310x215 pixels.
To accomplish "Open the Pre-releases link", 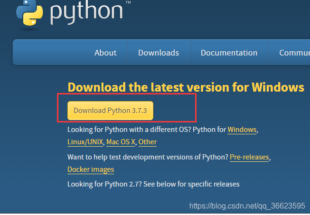I will [249, 157].
